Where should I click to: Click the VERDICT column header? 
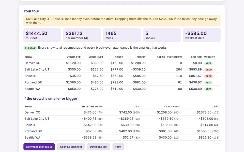point(209,57)
